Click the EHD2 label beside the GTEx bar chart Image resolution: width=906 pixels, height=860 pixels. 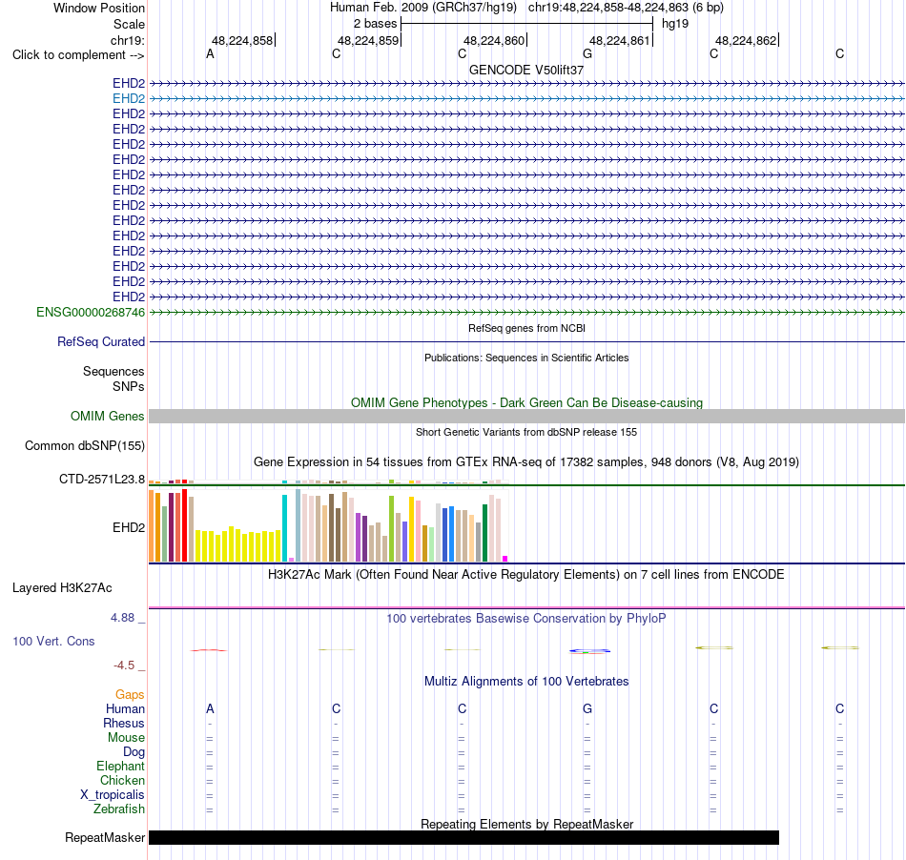129,527
